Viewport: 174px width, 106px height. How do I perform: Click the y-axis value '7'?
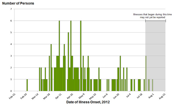pyautogui.click(x=11, y=9)
